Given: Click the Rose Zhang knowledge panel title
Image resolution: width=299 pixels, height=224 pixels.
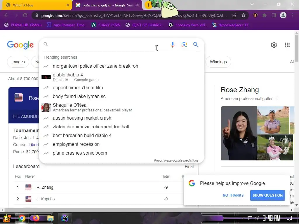Looking at the screenshot, I should pos(240,90).
